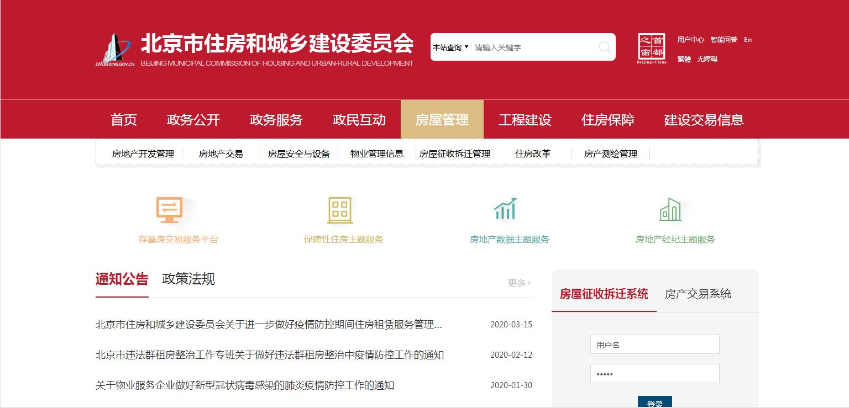The width and height of the screenshot is (849, 408).
Task: Click the password input field
Action: 655,374
